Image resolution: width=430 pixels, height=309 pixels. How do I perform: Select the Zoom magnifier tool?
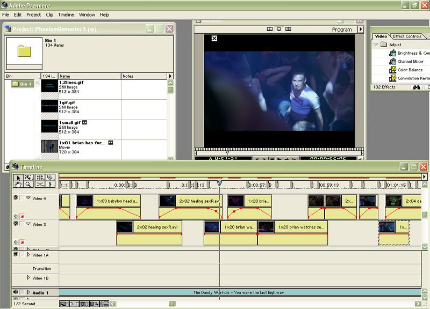tap(28, 185)
